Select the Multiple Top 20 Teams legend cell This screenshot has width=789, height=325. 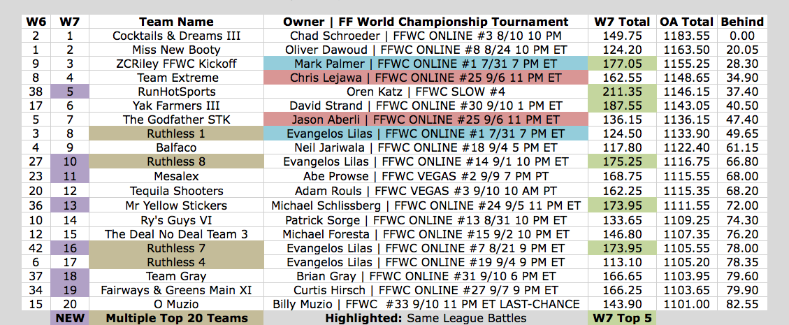pos(176,318)
